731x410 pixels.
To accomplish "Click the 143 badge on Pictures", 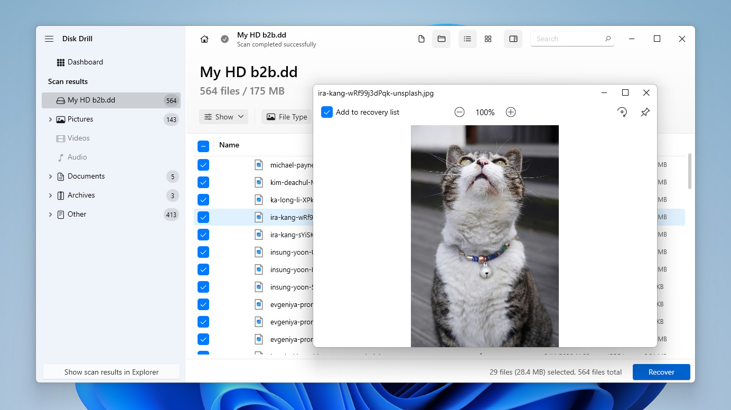I will tap(171, 119).
